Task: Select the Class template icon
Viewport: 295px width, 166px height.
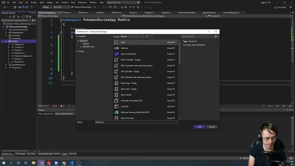Action: point(116,42)
